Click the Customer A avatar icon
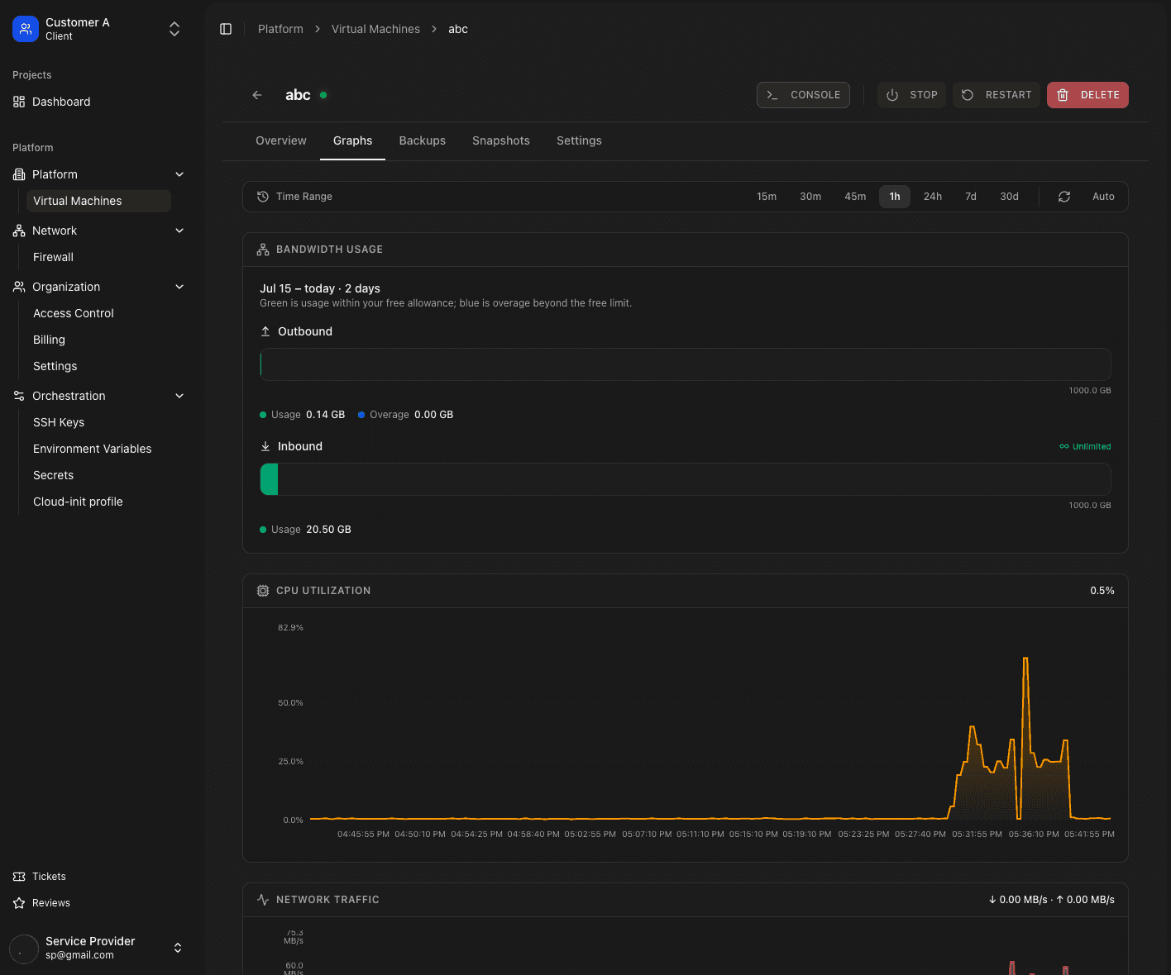Screen dimensions: 1171x975 click(x=26, y=29)
